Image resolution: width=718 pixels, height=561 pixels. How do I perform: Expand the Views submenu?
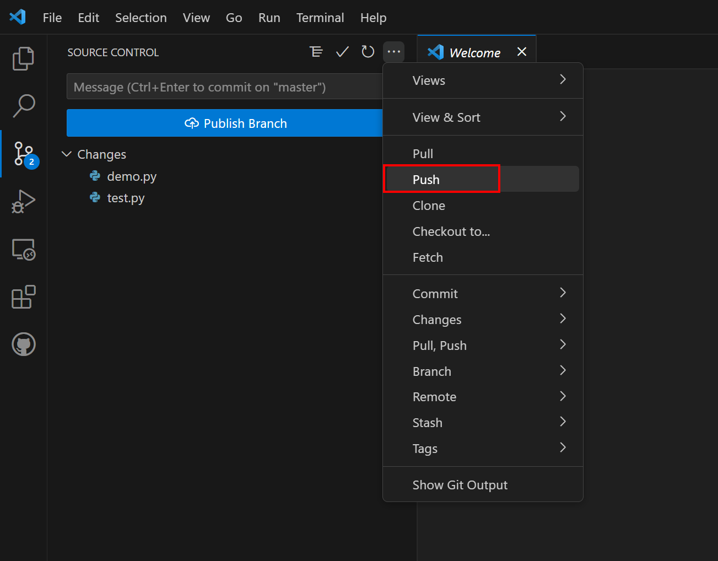[x=483, y=80]
